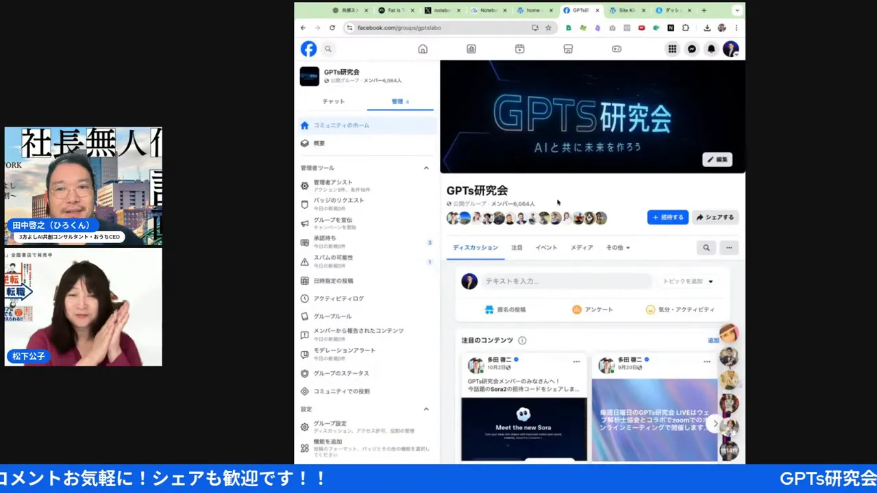Switch to the イベント tab
Screen dimensions: 877x493
pyautogui.click(x=546, y=247)
